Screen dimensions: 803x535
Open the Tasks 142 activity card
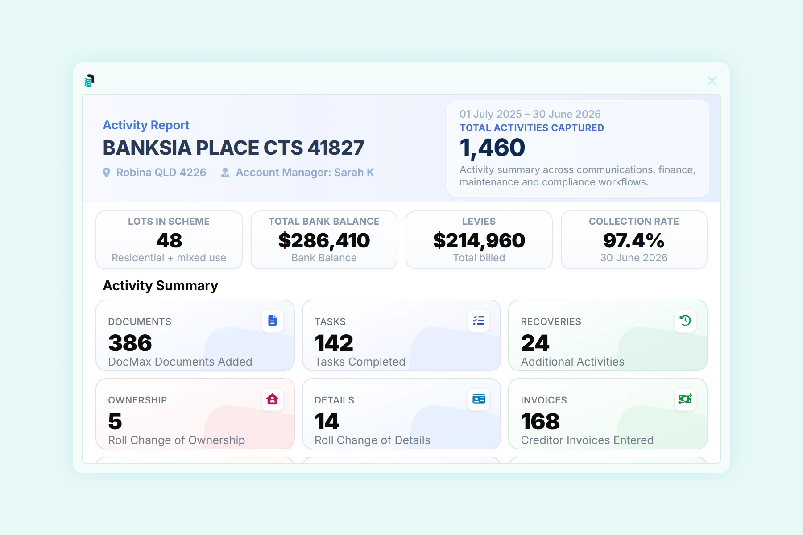tap(401, 335)
